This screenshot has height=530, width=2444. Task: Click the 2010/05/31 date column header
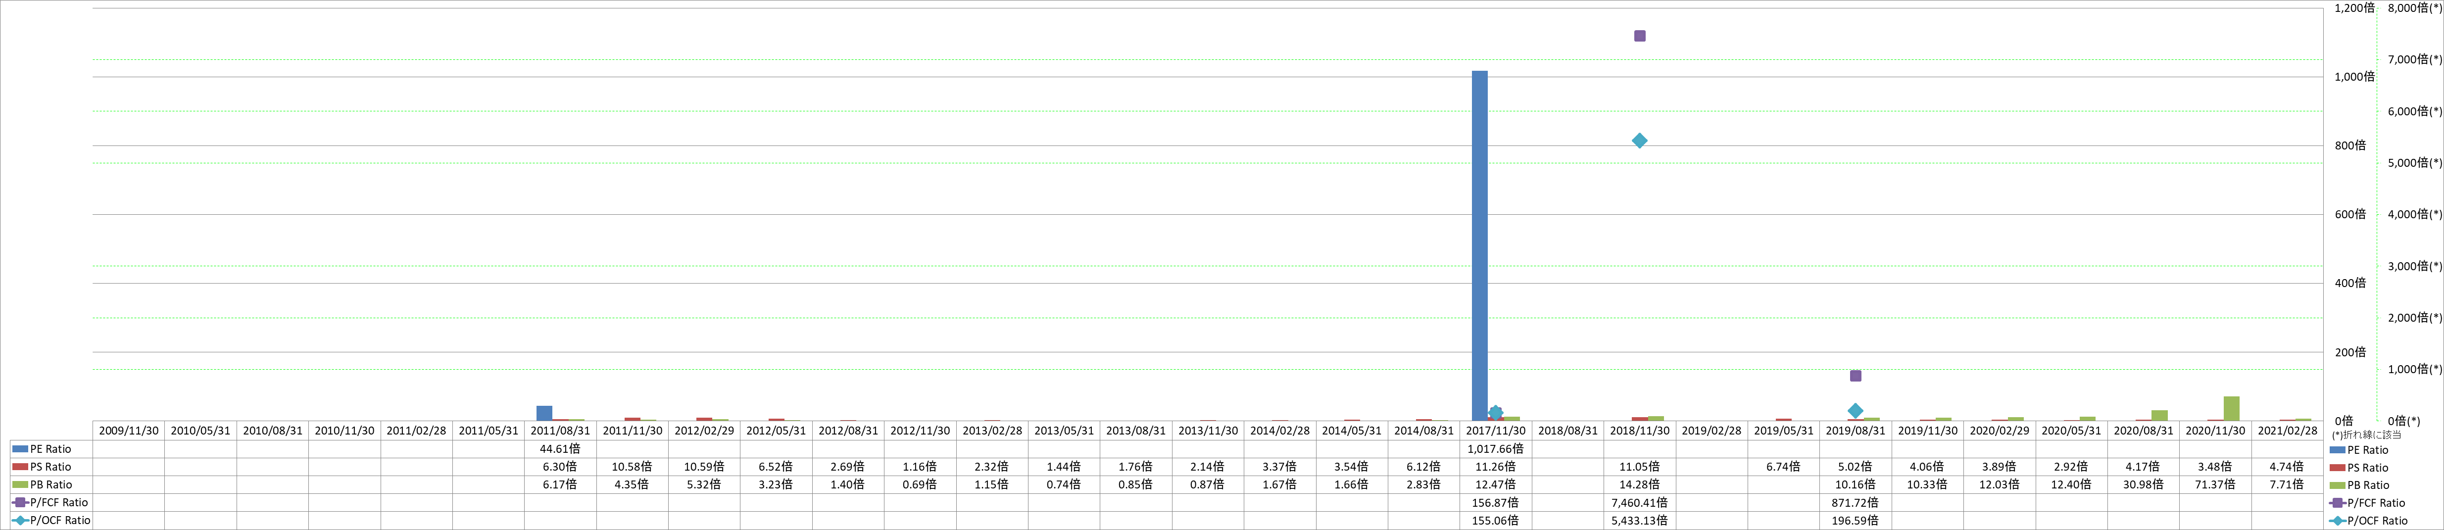pyautogui.click(x=200, y=431)
